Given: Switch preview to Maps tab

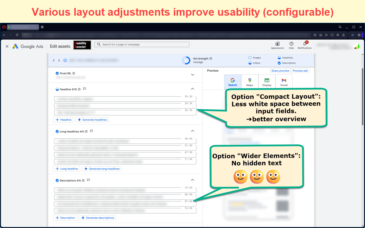Looking at the screenshot, I should point(250,82).
